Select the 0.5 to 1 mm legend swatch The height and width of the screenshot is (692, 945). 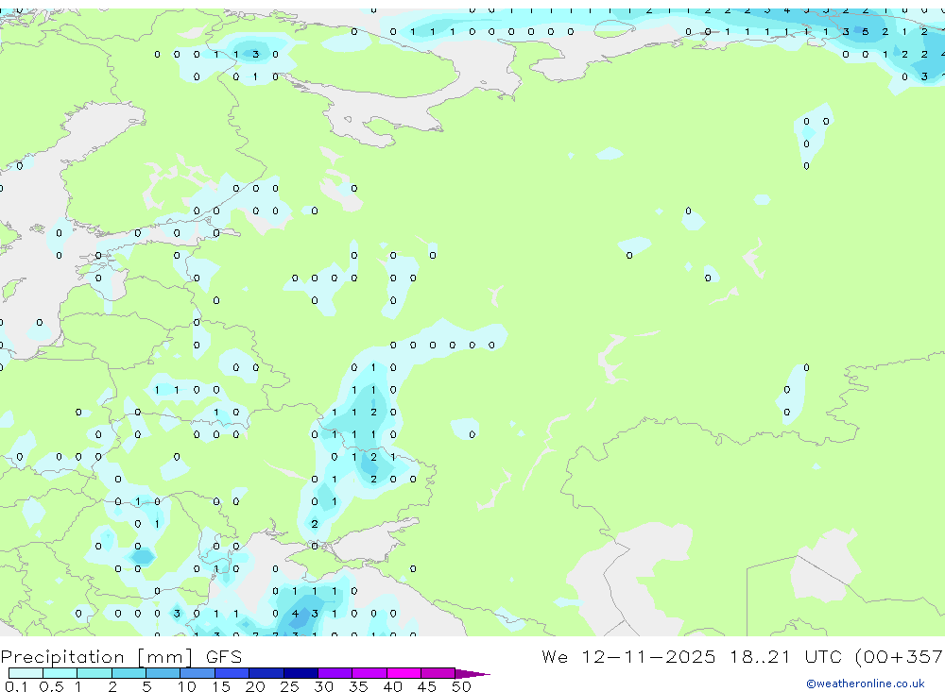tap(60, 673)
